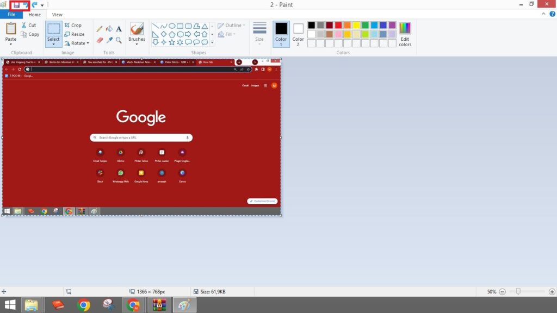Open the shape Fill dropdown
Image resolution: width=557 pixels, height=313 pixels.
[x=227, y=34]
